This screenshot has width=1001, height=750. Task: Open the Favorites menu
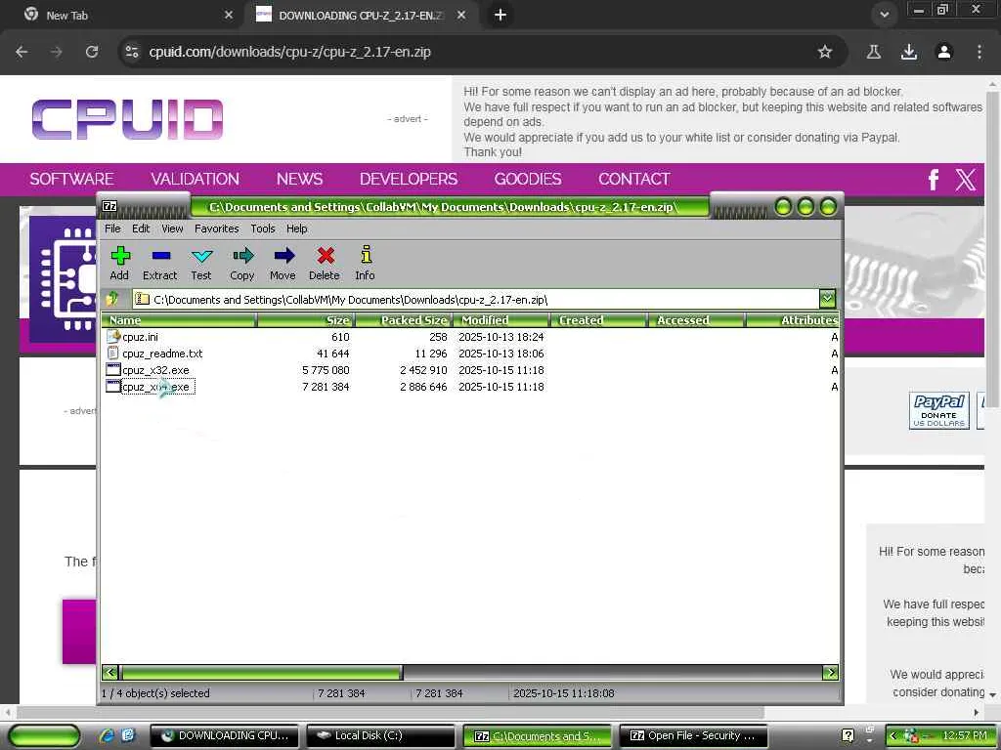[x=217, y=229]
